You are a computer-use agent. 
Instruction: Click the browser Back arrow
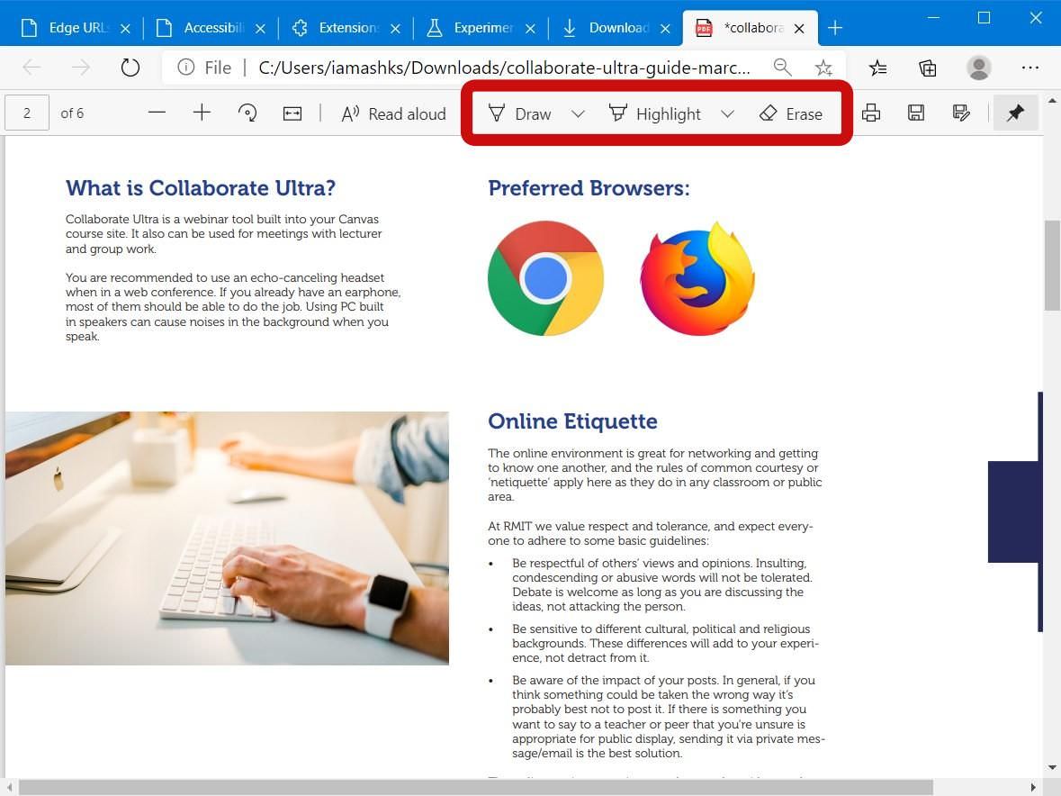(x=31, y=67)
